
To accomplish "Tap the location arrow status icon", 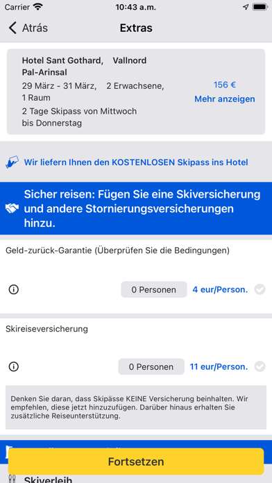I will click(246, 7).
